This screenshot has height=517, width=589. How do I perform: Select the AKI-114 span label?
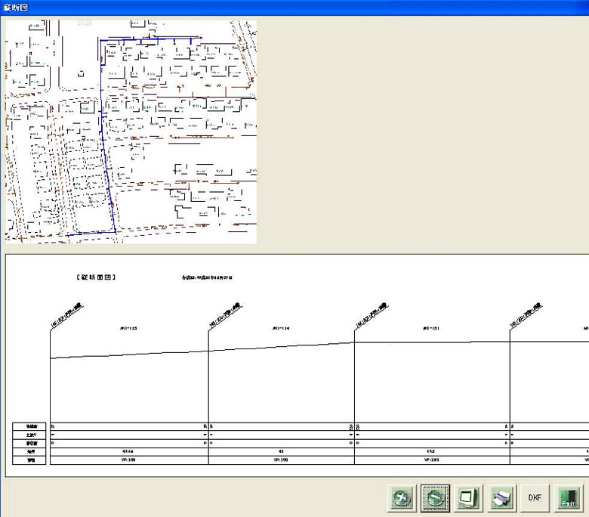click(281, 329)
